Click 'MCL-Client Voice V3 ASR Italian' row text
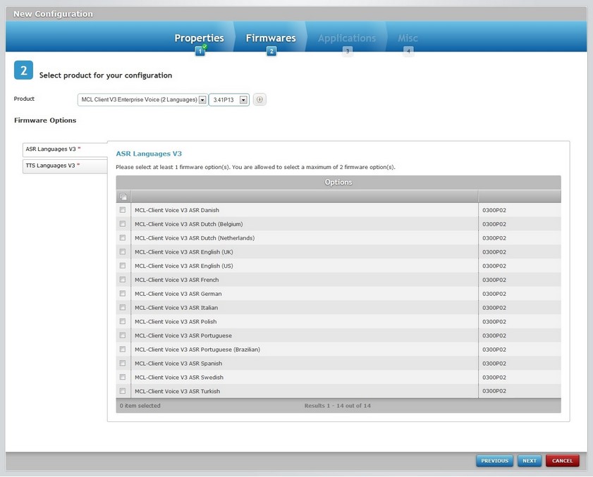The height and width of the screenshot is (477, 593). click(x=176, y=308)
